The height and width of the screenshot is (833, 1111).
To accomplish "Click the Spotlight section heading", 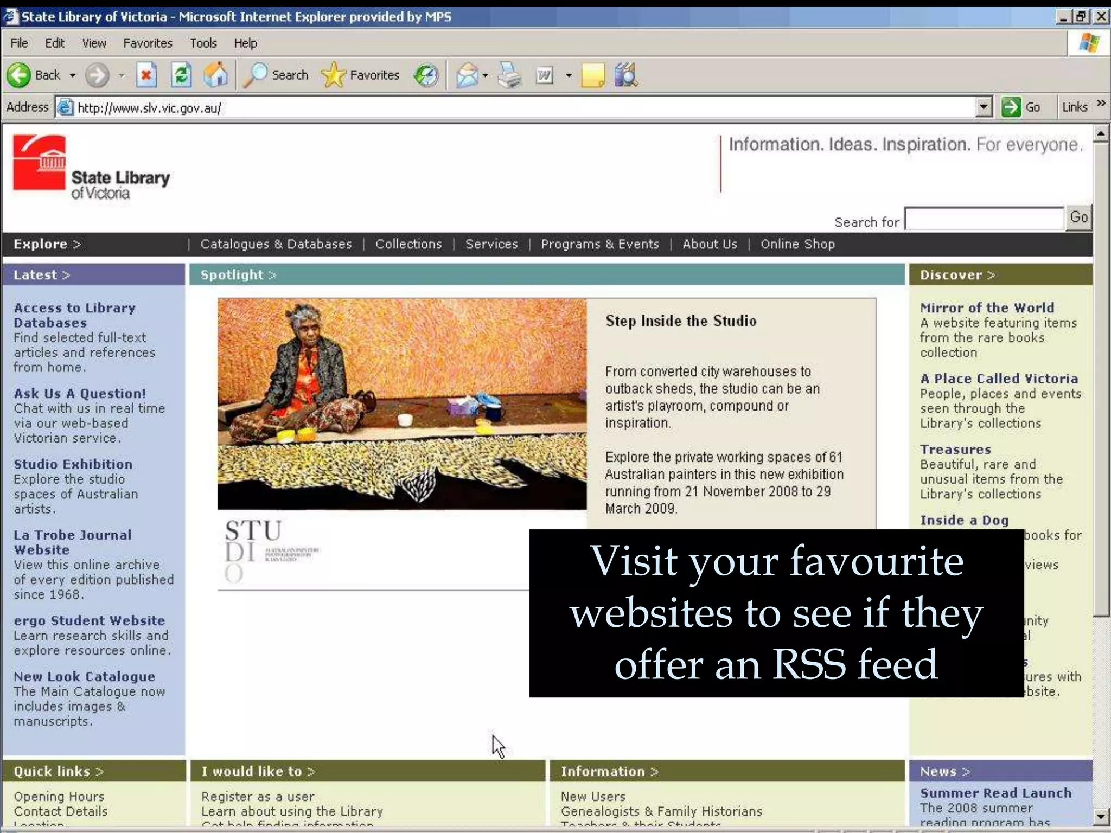I will [x=238, y=275].
